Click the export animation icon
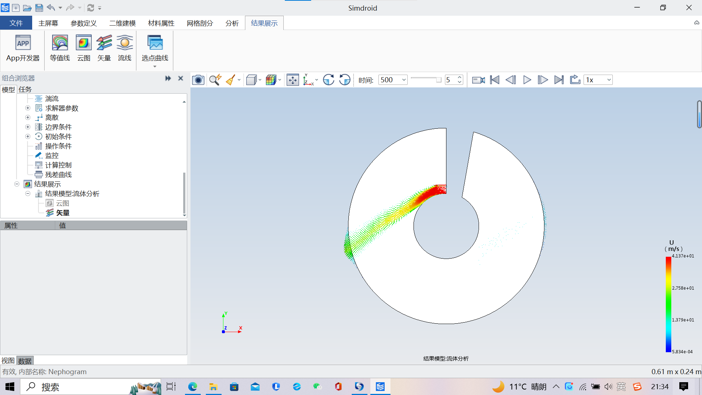The width and height of the screenshot is (702, 395). tap(575, 80)
